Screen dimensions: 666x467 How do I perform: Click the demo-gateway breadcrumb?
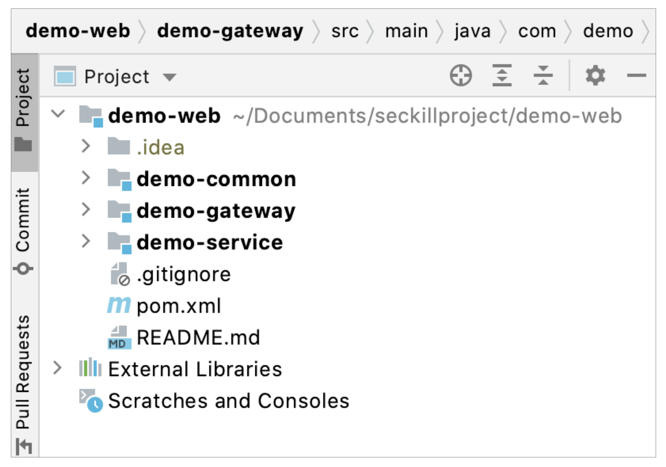[230, 31]
